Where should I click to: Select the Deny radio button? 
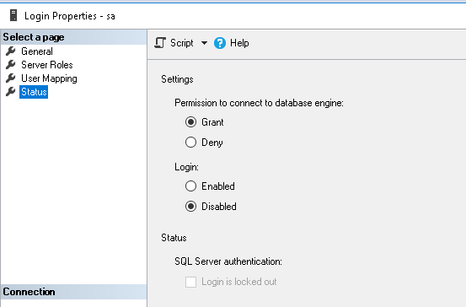tap(190, 143)
